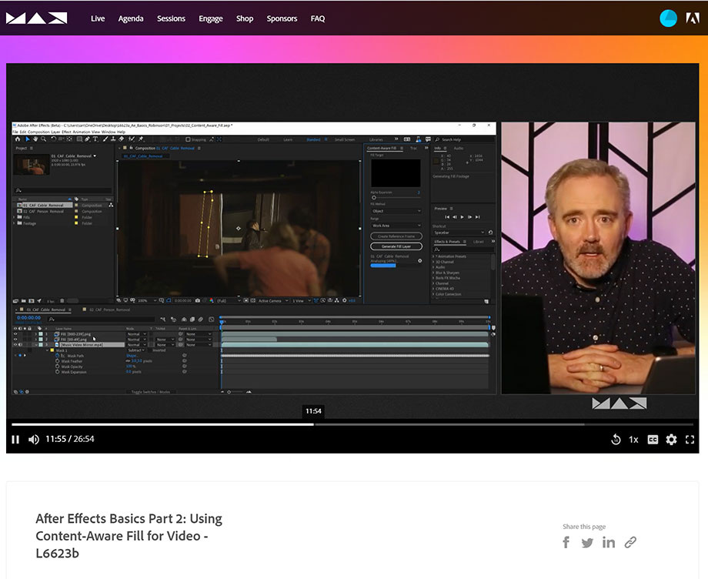Share this page on Twitter
708x579 pixels.
coord(587,542)
